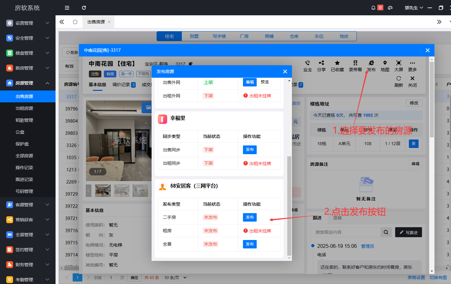Select 钥匙管理 in sidebar
This screenshot has height=284, width=451.
[28, 120]
